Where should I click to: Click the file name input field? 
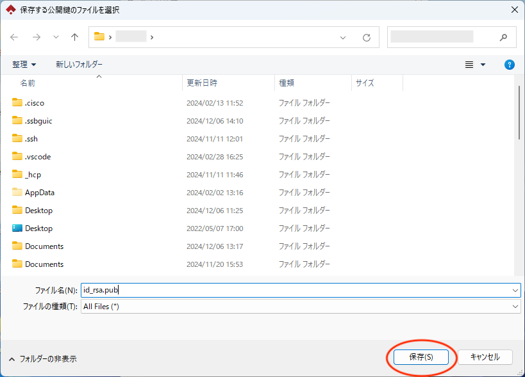295,290
